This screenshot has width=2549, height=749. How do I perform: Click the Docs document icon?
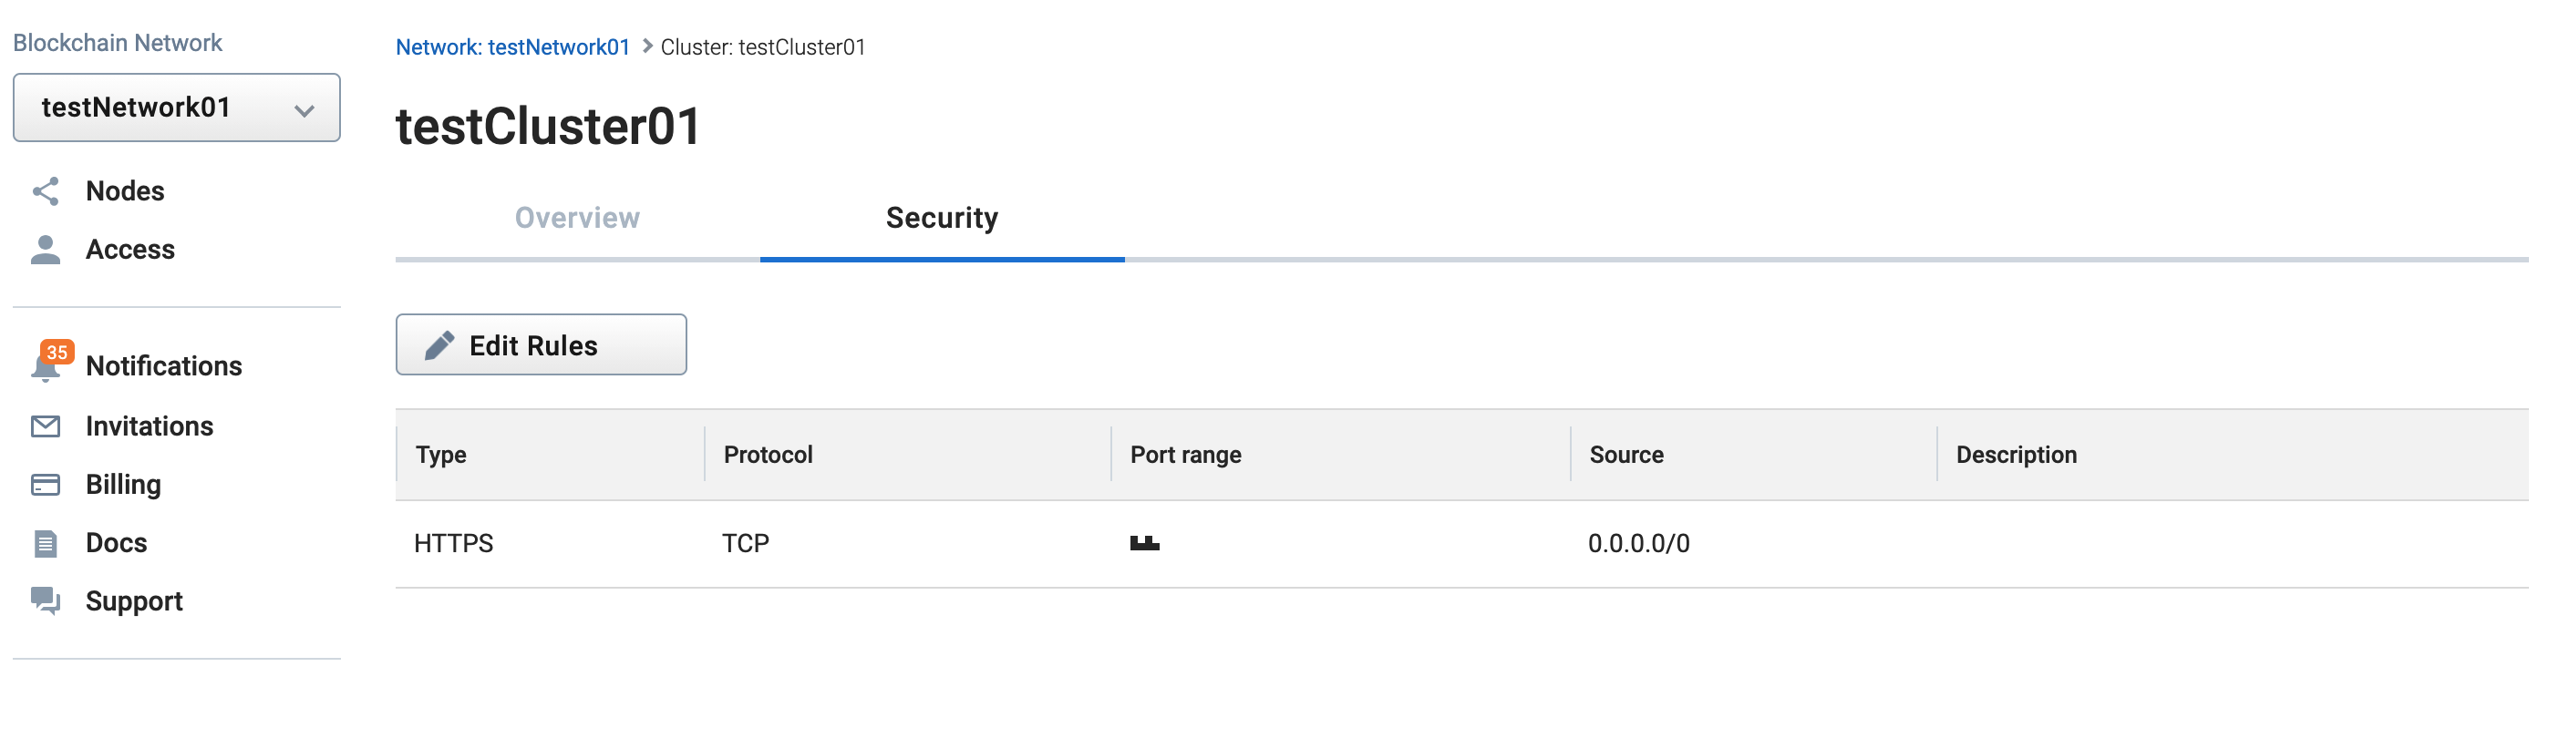pos(46,543)
